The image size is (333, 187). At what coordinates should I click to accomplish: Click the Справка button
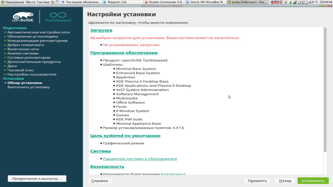100,181
